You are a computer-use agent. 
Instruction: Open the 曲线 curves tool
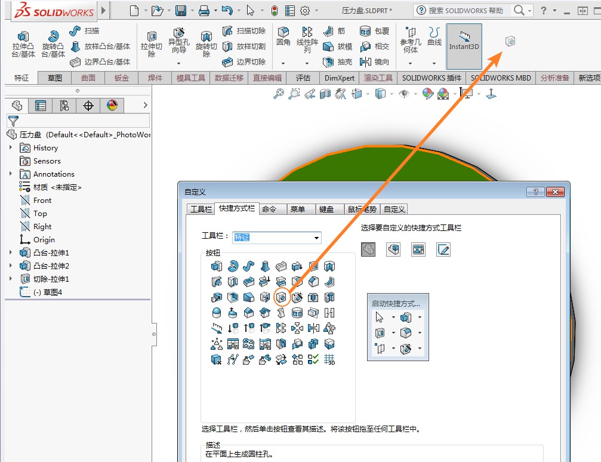point(434,36)
